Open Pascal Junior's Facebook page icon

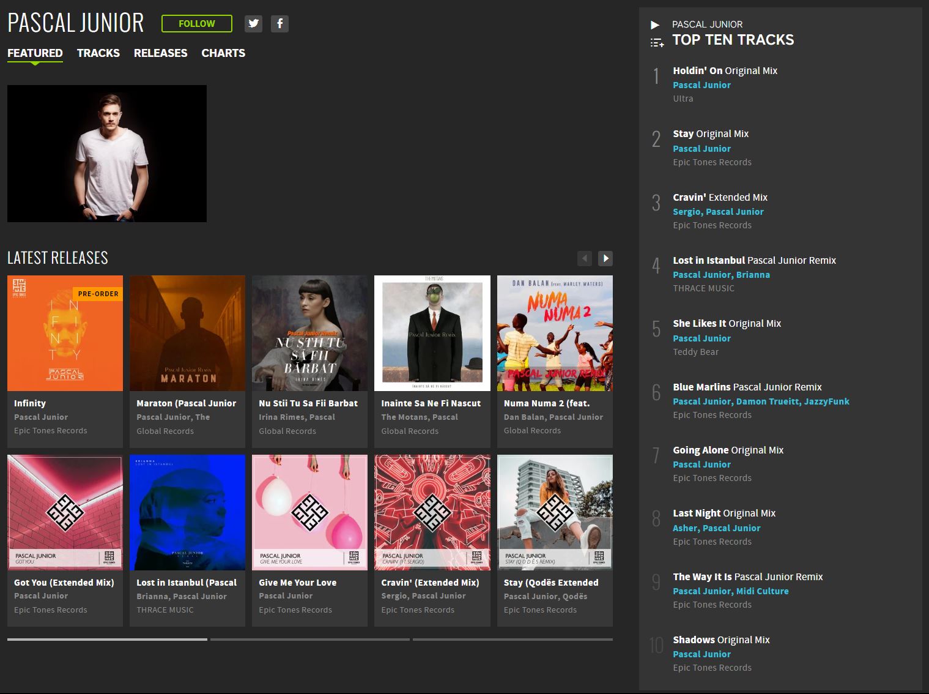tap(279, 24)
